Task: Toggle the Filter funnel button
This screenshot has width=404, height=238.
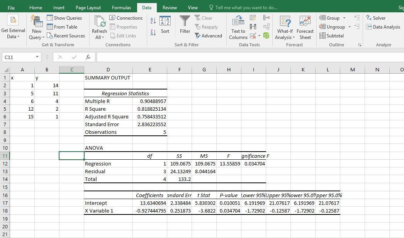Action: tap(185, 25)
